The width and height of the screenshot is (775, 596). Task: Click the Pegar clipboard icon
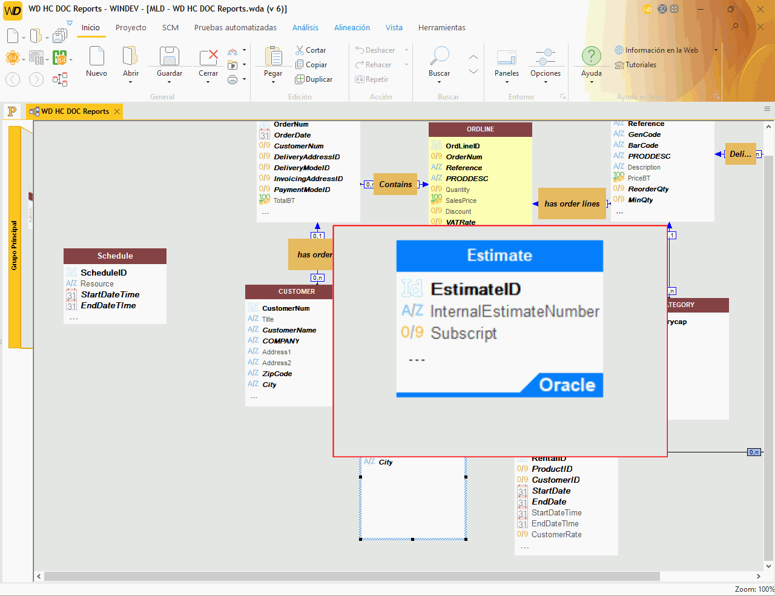[273, 56]
